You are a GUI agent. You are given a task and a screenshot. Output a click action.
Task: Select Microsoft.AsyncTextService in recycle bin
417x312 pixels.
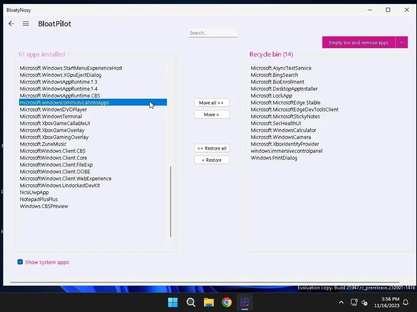[281, 68]
